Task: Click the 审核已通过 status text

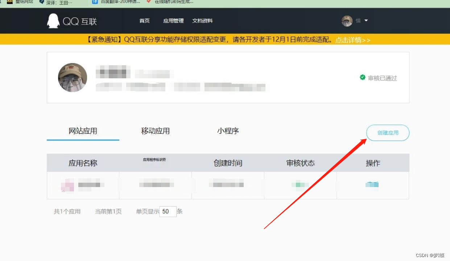Action: point(383,78)
